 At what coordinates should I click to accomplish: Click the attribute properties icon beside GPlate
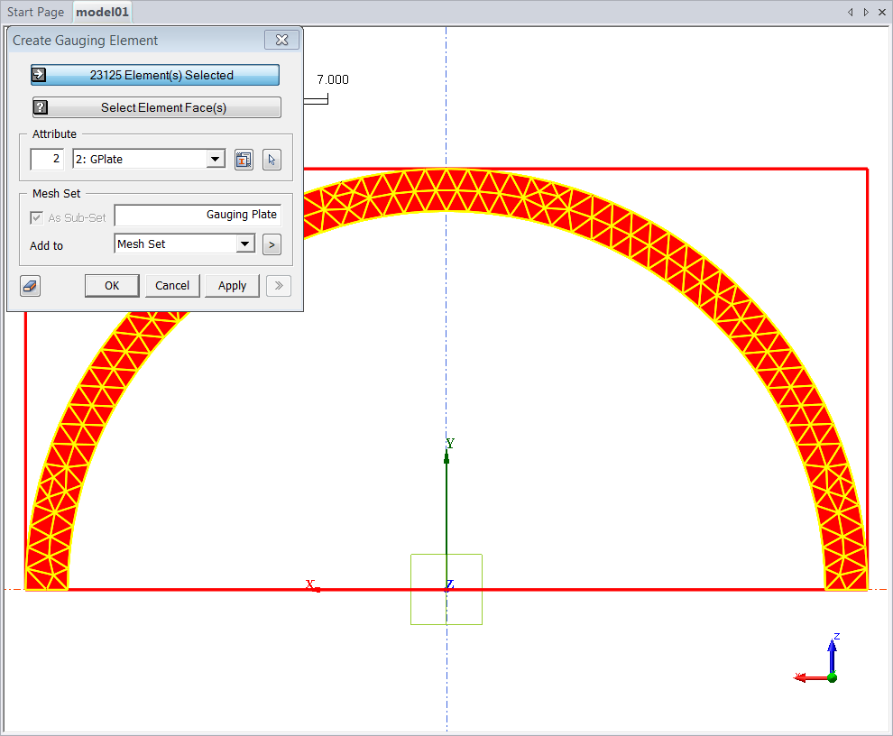tap(243, 160)
